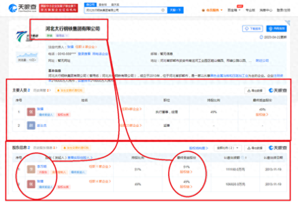View 任职4家企业 in shareholder row two
This screenshot has width=298, height=218.
[100, 181]
